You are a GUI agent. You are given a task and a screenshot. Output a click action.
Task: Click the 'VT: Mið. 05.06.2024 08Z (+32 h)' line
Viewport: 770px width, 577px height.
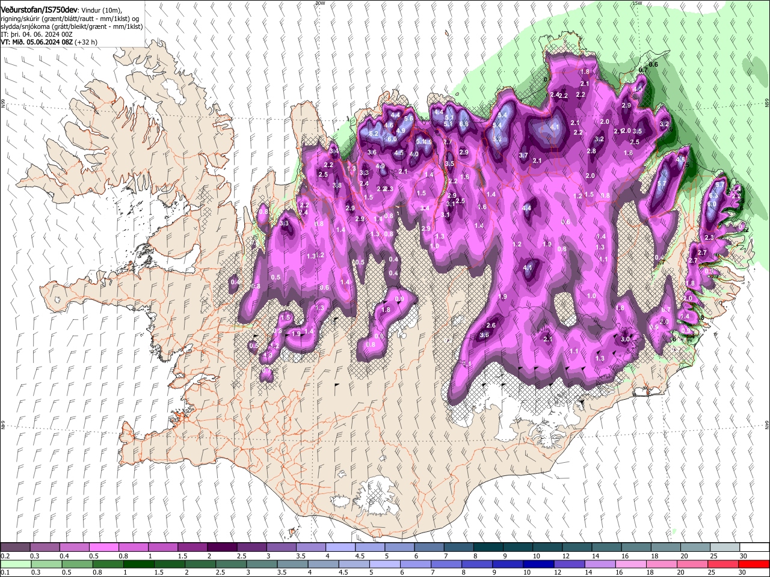pos(49,42)
